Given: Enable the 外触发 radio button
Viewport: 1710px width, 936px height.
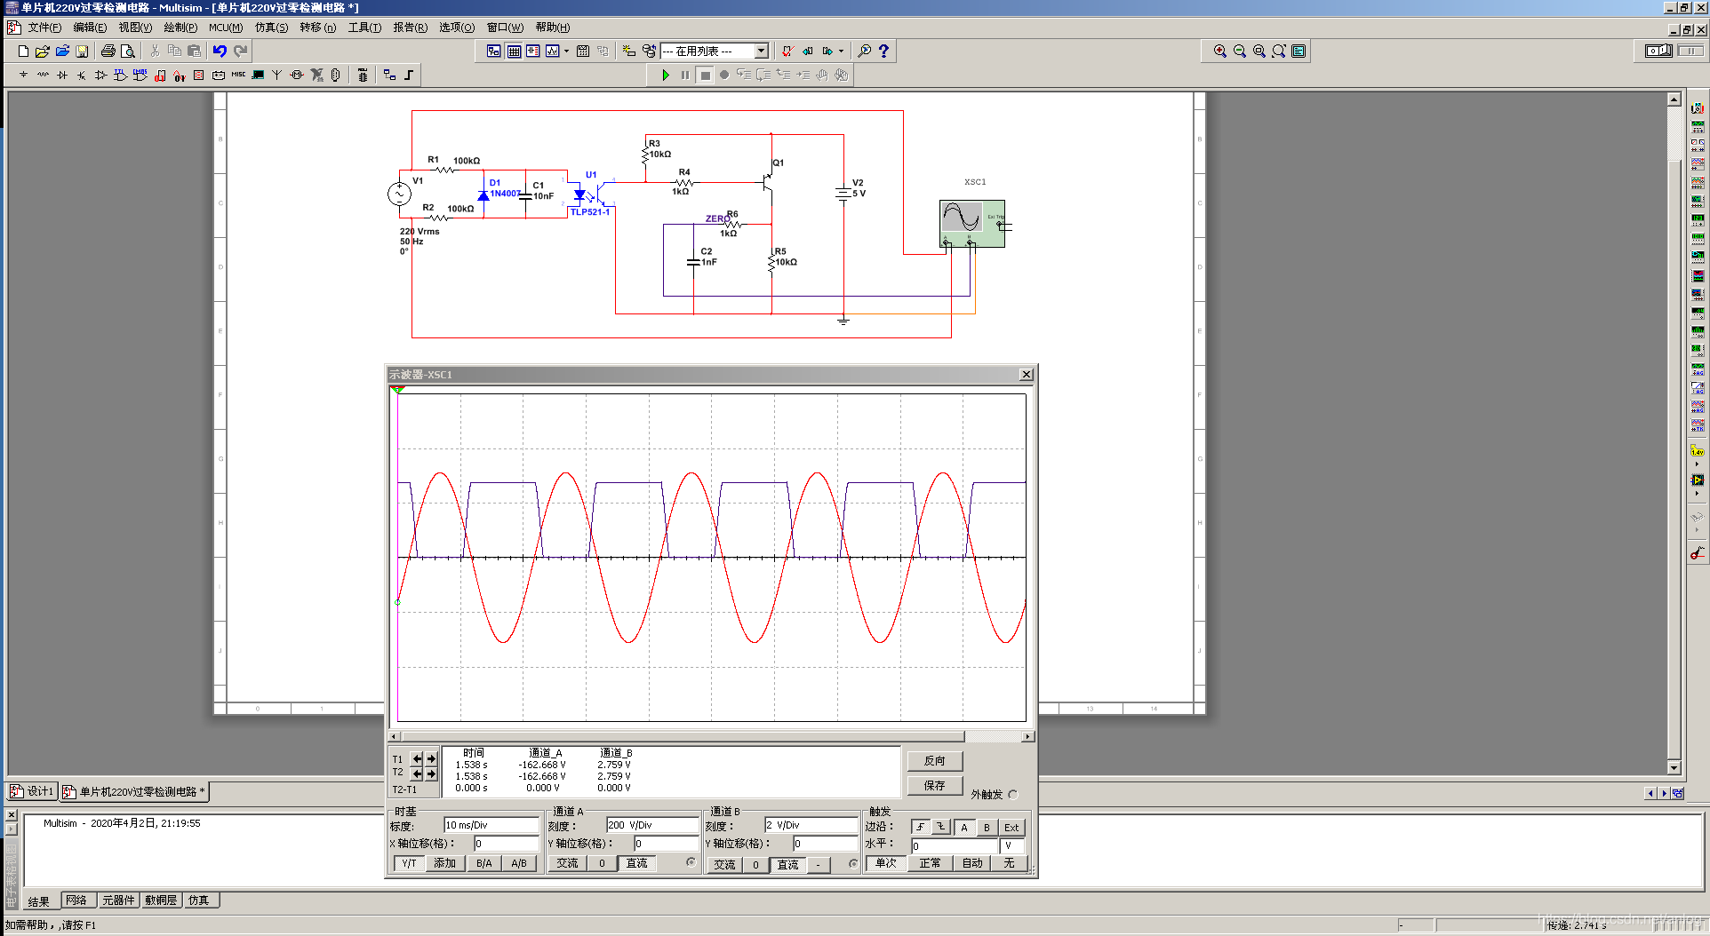Looking at the screenshot, I should [x=1013, y=795].
